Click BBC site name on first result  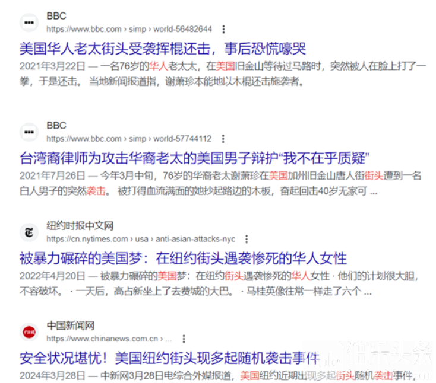tap(56, 16)
